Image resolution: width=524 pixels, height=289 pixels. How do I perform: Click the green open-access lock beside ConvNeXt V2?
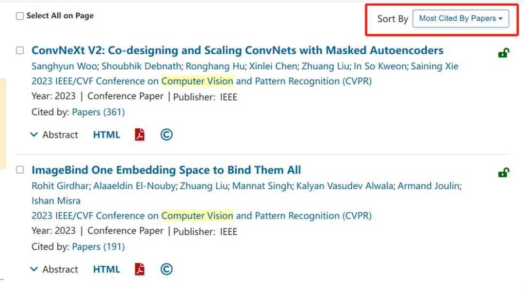[x=504, y=53]
